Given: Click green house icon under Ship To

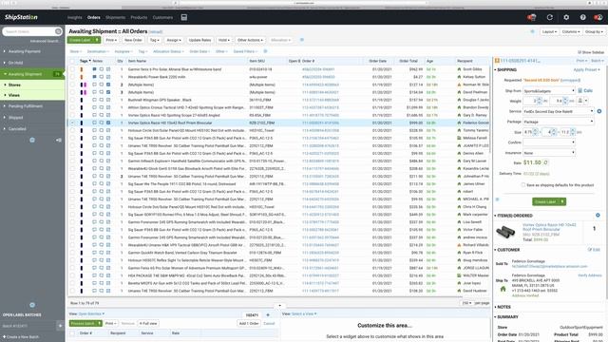Looking at the screenshot, I should click(x=503, y=289).
